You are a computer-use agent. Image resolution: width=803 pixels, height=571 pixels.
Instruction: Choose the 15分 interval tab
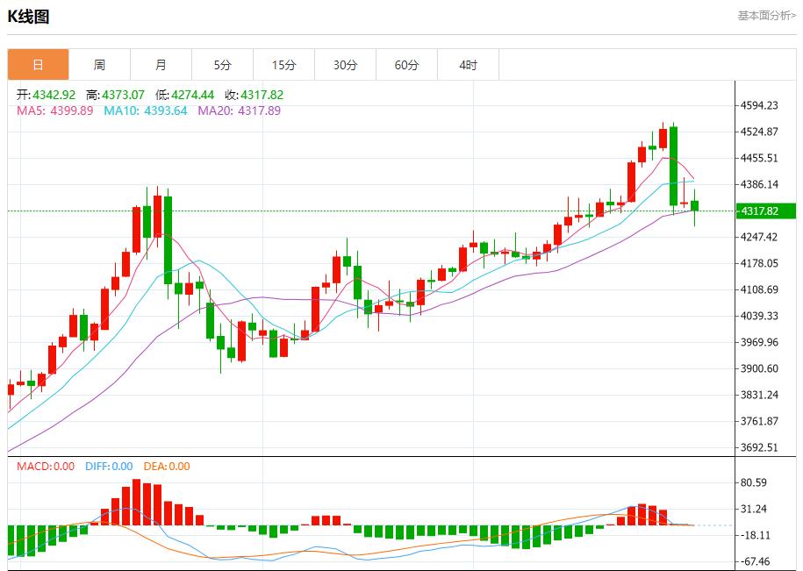tap(283, 65)
